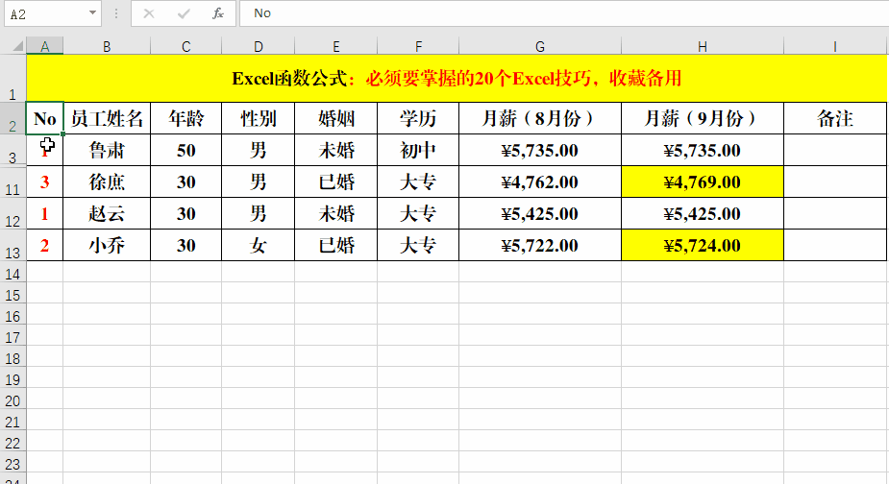Click the 初中 education cell
Viewport: 889px width, 484px height.
[418, 150]
